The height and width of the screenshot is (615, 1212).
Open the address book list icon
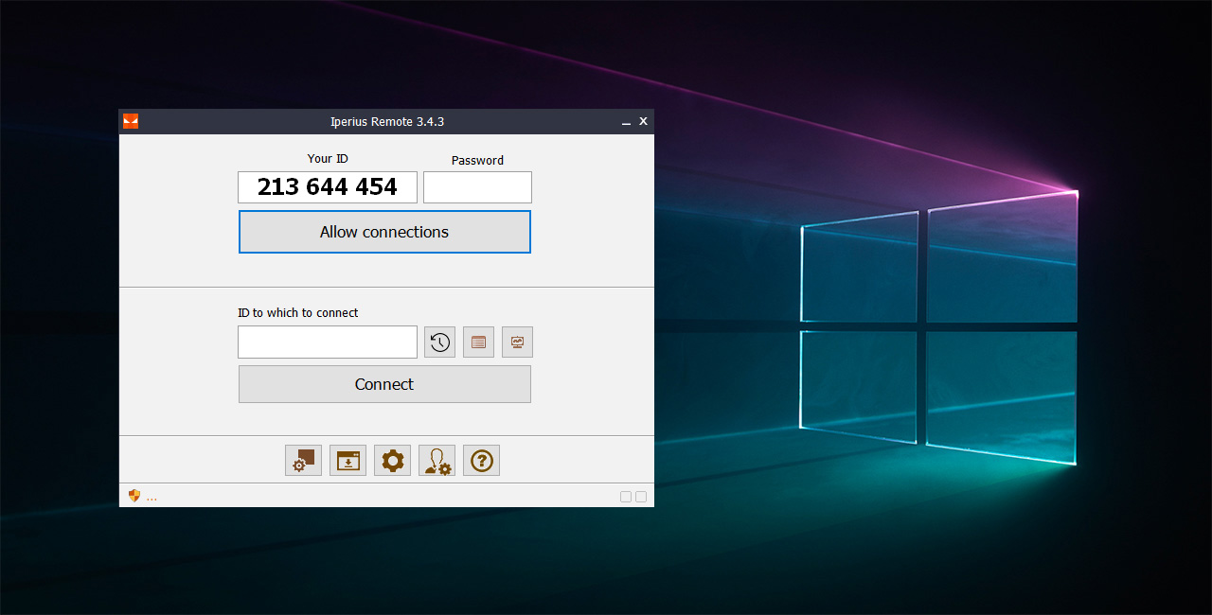[x=478, y=343]
